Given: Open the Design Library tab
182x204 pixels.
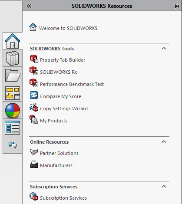Looking at the screenshot, I should coord(13,58).
